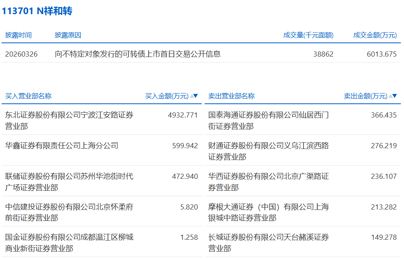The width and height of the screenshot is (404, 259).
Task: Click the 成交量(千元面额) header
Action: tap(308, 35)
